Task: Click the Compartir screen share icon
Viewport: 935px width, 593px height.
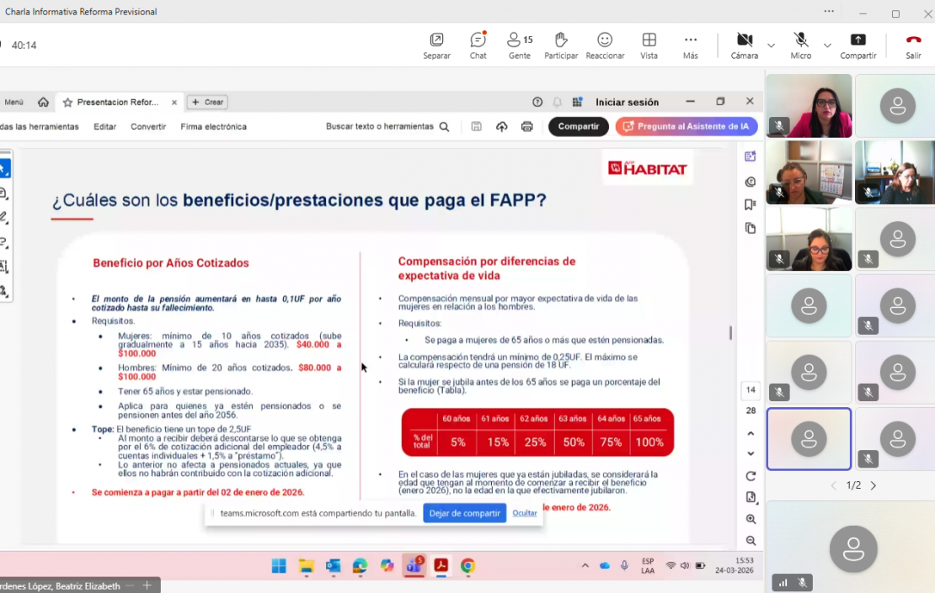Action: [x=858, y=45]
